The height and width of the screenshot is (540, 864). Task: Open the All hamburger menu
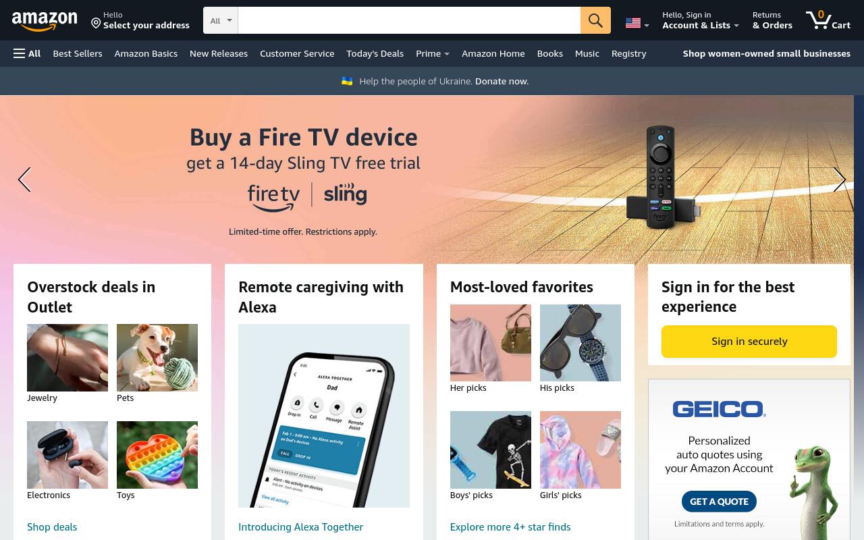(x=27, y=53)
